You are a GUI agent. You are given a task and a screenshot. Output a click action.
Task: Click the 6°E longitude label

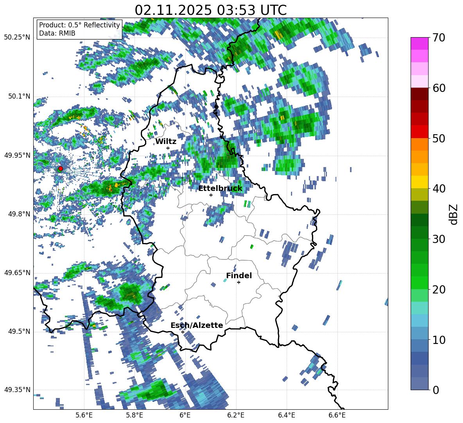pyautogui.click(x=185, y=415)
